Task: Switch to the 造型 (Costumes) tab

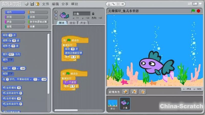Action: (x=73, y=23)
